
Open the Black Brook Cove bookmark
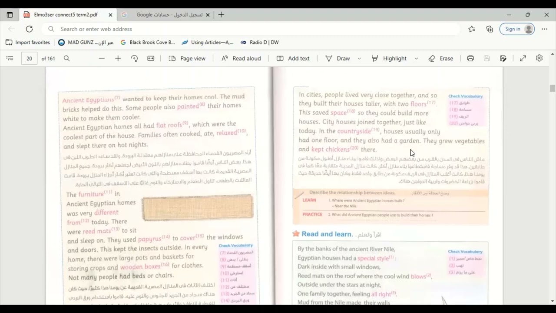[148, 43]
